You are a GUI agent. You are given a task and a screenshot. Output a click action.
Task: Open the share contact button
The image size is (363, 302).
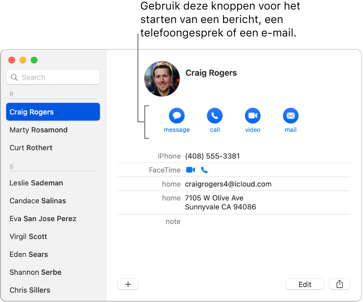[x=340, y=284]
